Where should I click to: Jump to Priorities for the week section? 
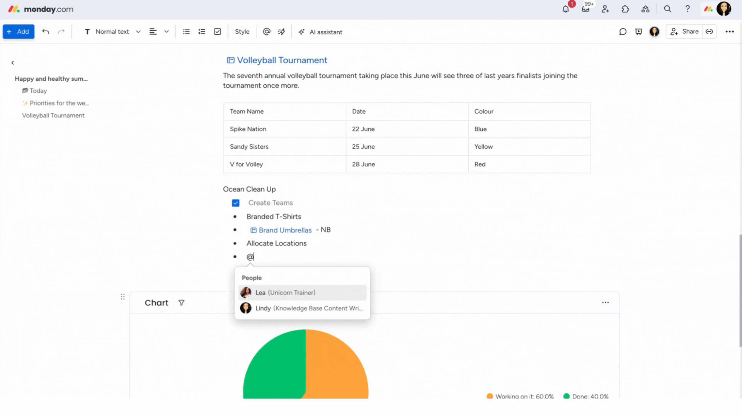click(56, 103)
